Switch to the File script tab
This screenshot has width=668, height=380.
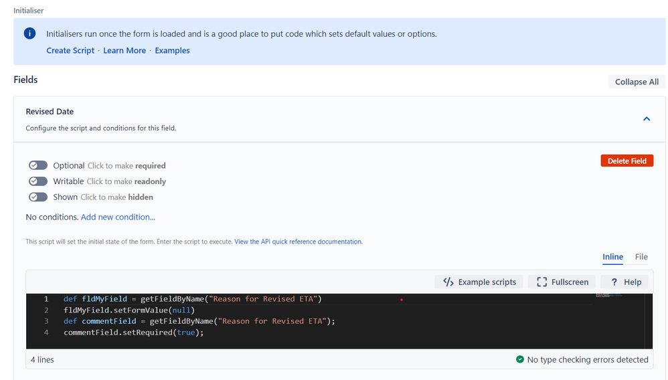pos(641,257)
